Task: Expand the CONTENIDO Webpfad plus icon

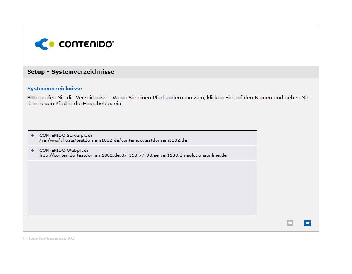Action: tap(33, 150)
